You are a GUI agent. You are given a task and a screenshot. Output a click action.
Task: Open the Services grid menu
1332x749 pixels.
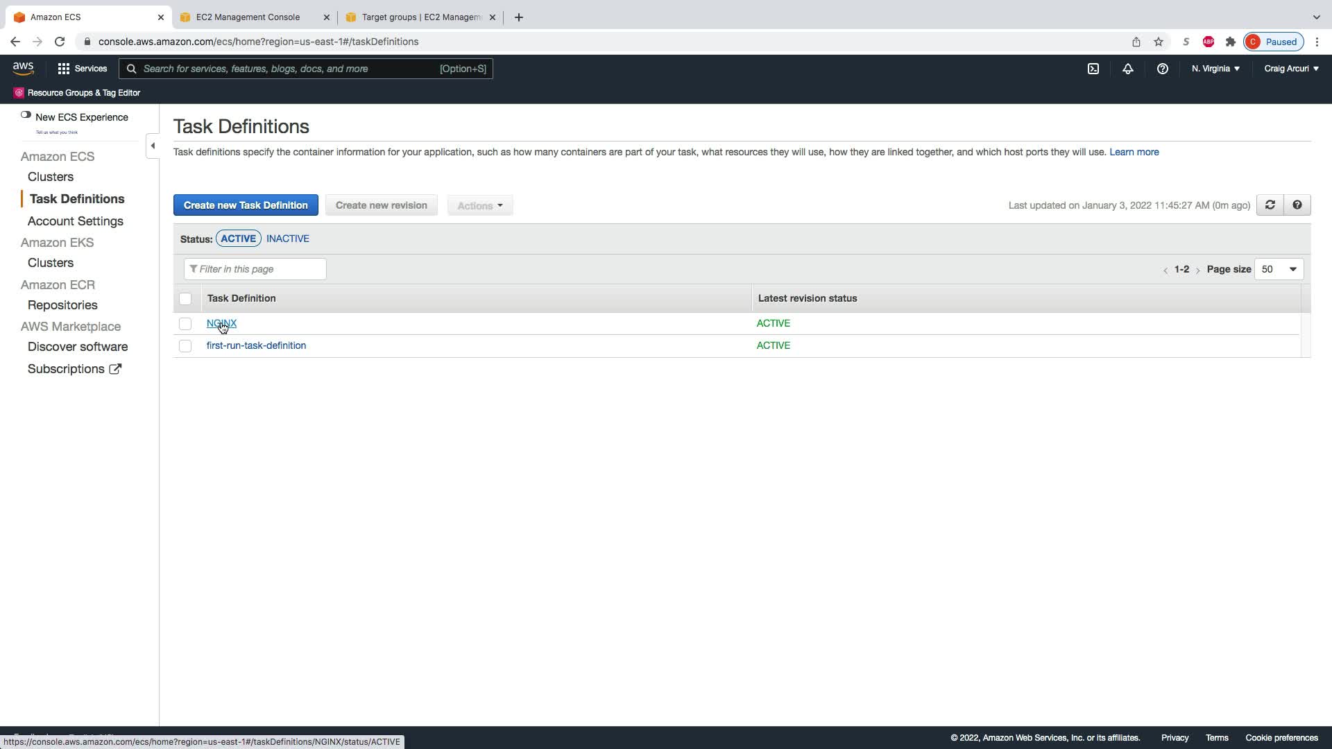click(x=83, y=69)
